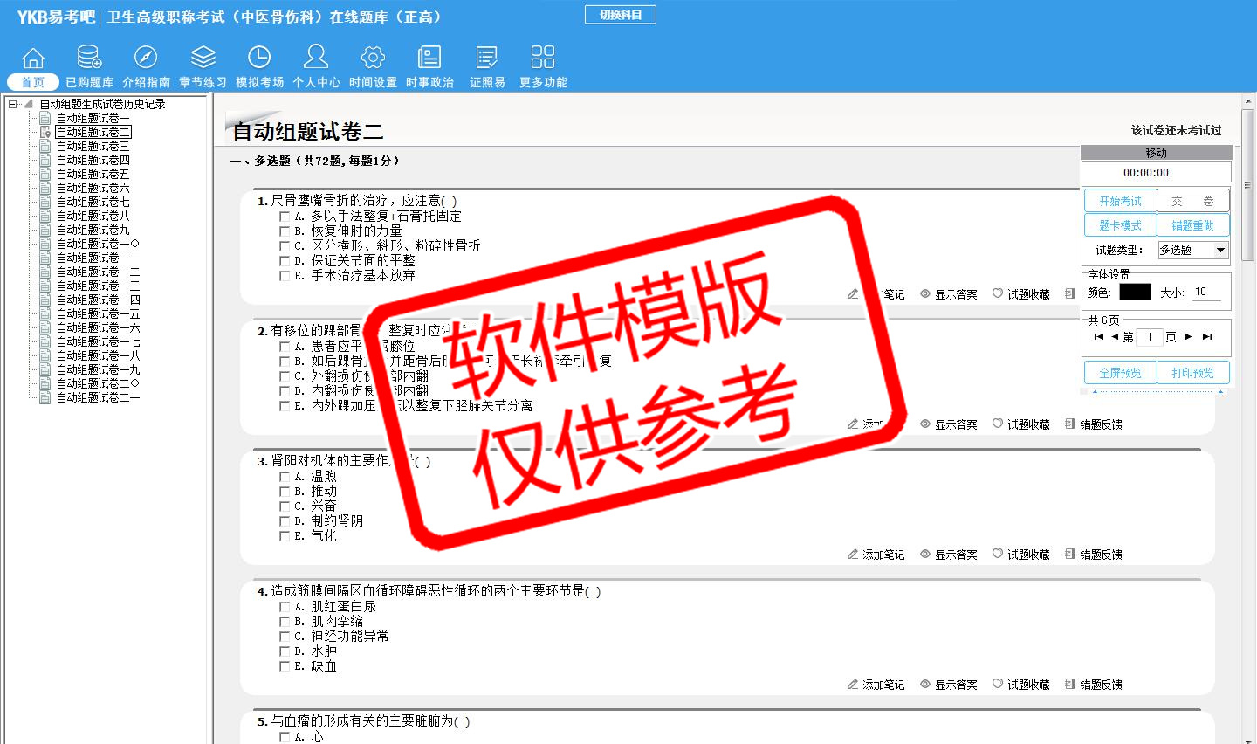Tick option D 保证关节面的平整 in question 1

click(285, 261)
